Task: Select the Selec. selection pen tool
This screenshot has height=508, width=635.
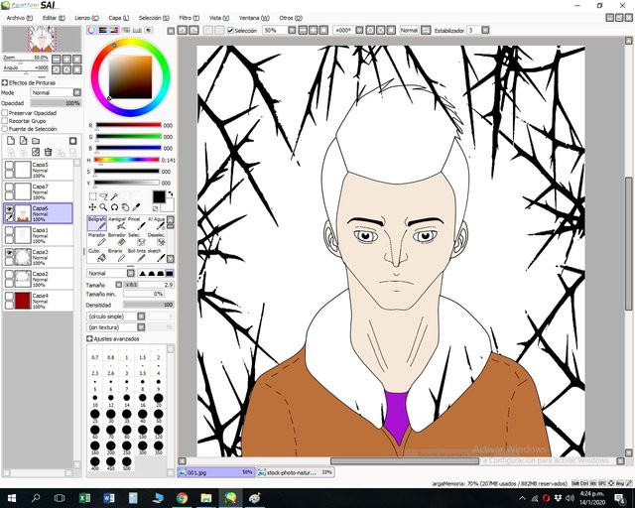Action: (137, 239)
